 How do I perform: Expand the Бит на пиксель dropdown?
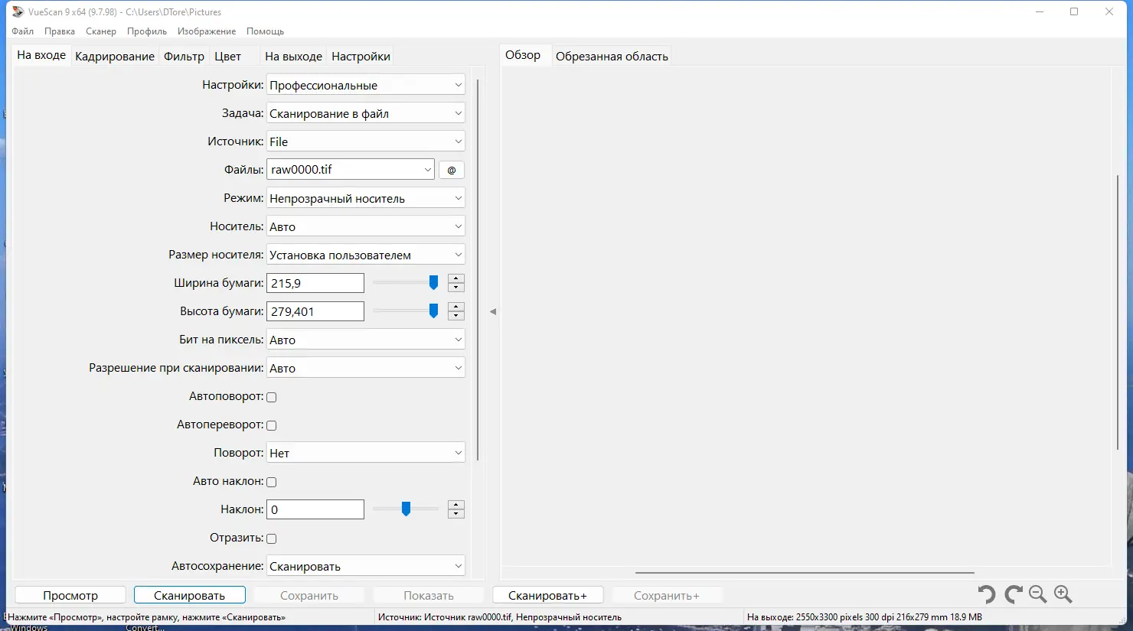[x=366, y=340]
